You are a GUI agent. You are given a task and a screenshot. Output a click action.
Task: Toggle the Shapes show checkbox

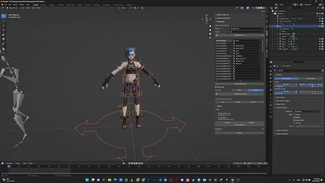coord(295,117)
